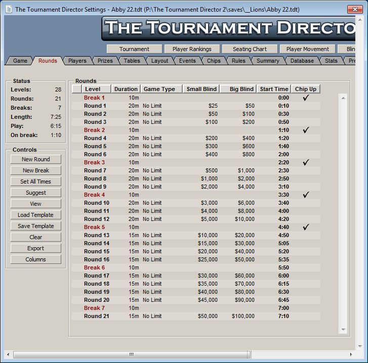Open the Players tab
Image resolution: width=368 pixels, height=363 pixels.
pyautogui.click(x=77, y=61)
